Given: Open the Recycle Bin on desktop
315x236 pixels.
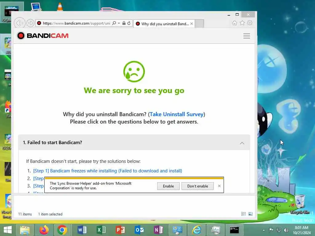Looking at the screenshot, I should click(300, 204).
